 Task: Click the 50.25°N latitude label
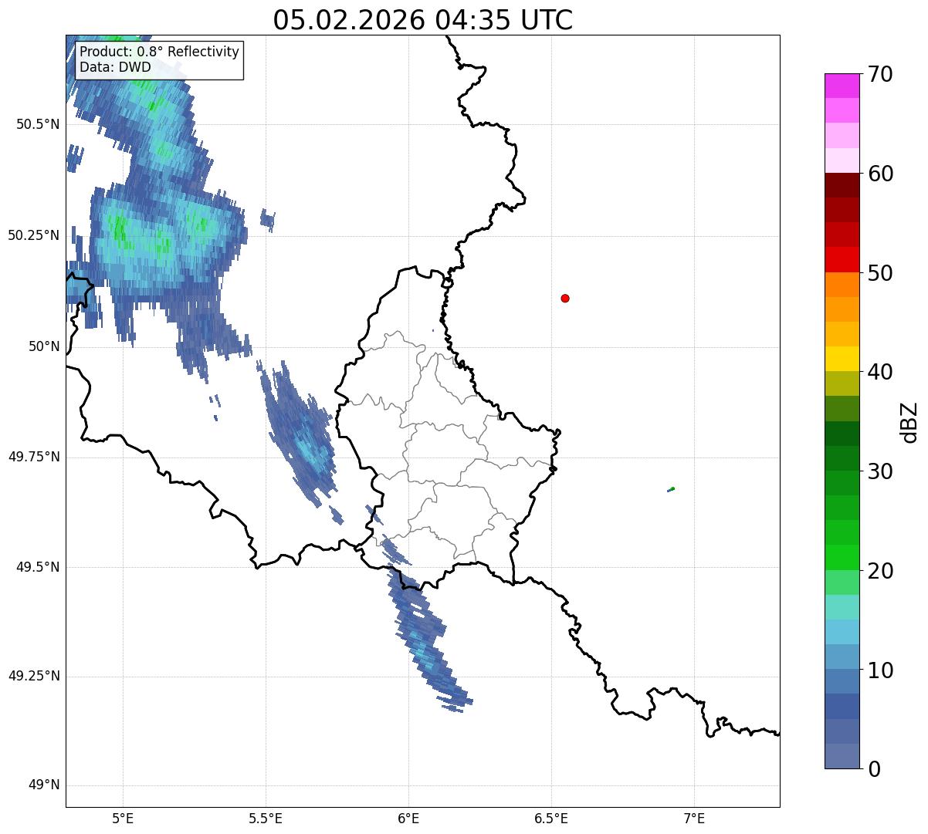[34, 235]
